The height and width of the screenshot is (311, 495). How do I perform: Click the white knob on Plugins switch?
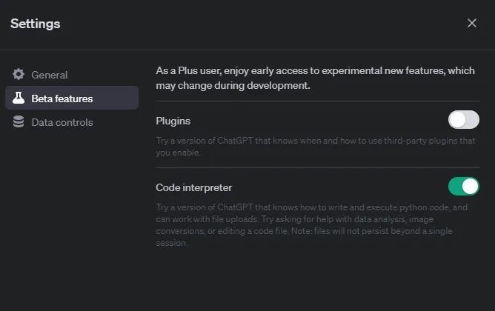point(457,120)
